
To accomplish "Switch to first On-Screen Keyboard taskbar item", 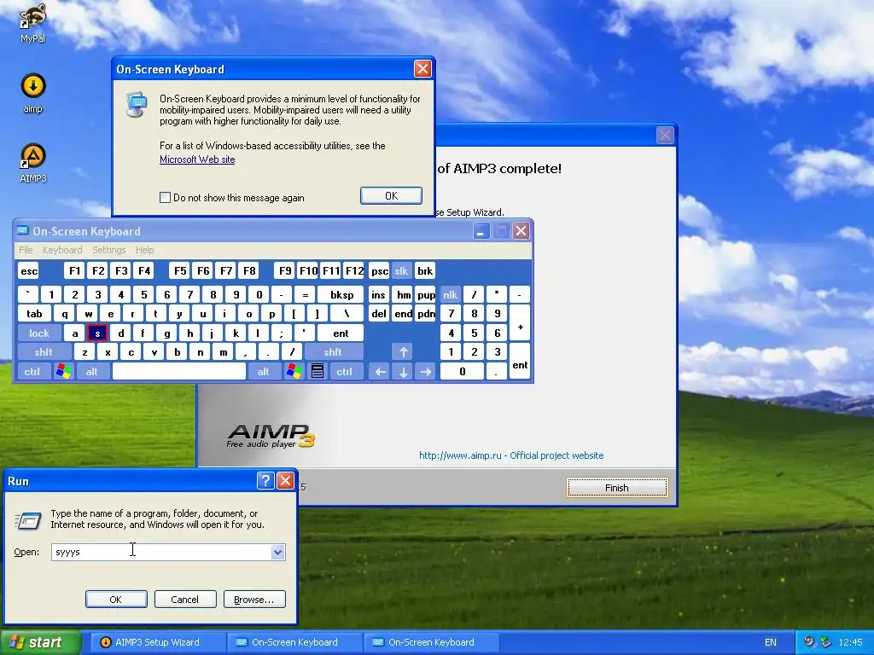I will 294,642.
